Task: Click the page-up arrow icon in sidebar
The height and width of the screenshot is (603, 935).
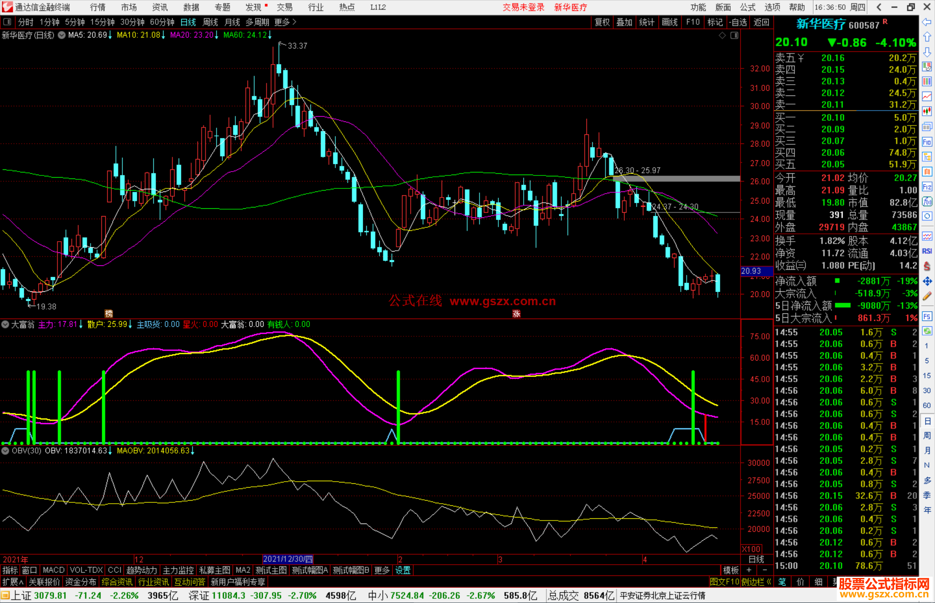Action: (927, 37)
